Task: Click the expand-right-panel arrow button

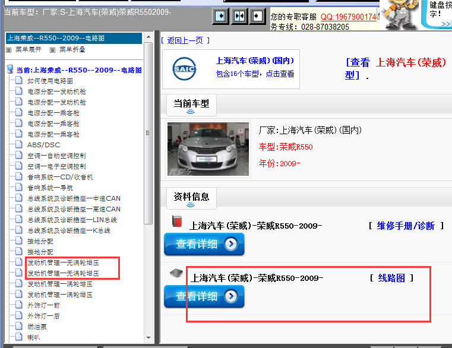Action: click(x=257, y=16)
